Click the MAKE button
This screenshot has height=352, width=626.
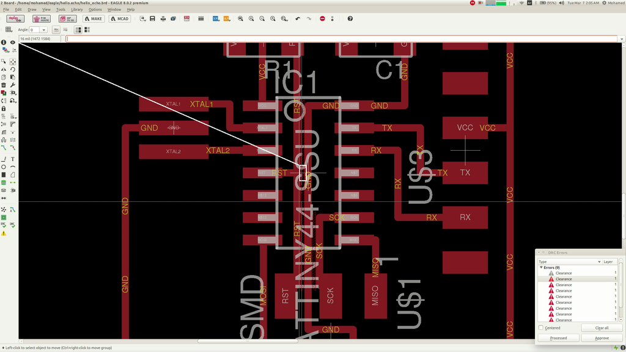pos(94,19)
